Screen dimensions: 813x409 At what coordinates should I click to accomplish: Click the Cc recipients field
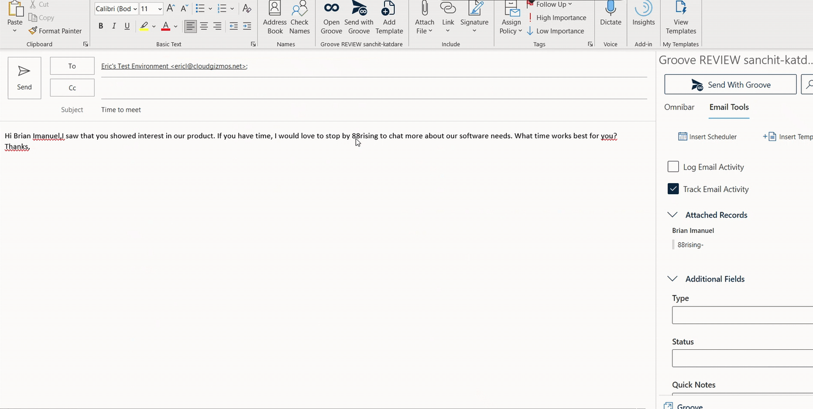coord(373,88)
